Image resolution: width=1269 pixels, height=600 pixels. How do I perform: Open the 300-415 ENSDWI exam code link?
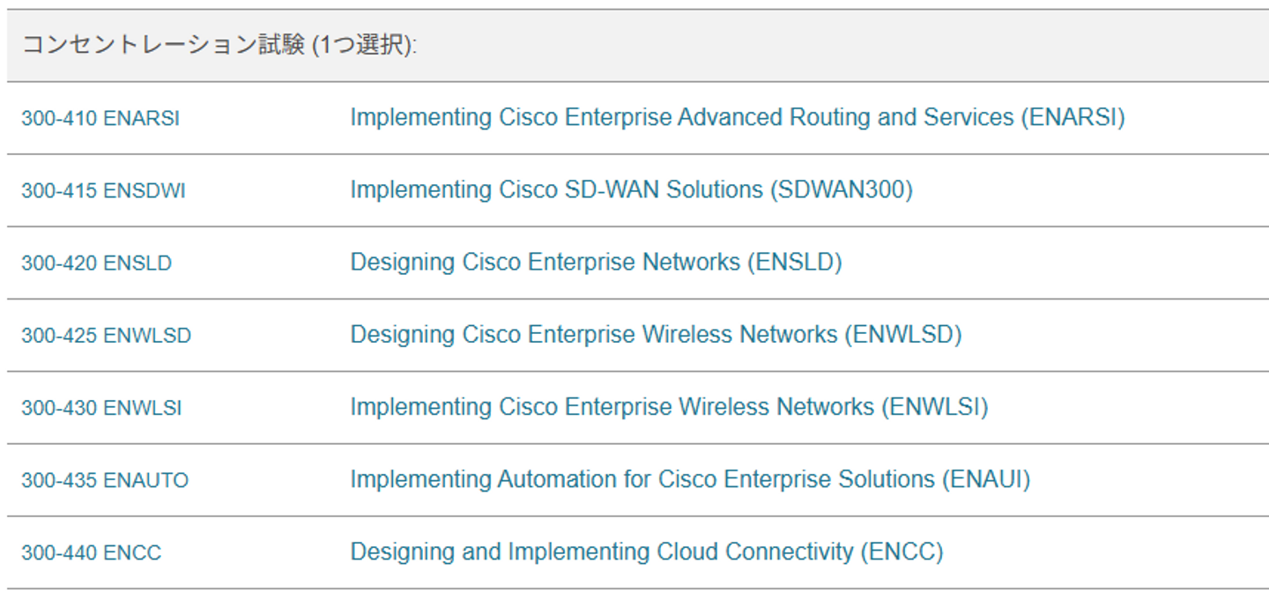103,190
